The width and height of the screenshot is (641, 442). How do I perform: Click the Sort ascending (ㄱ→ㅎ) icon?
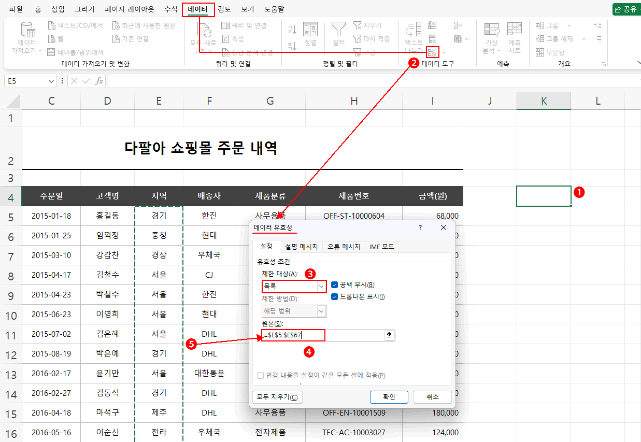click(292, 29)
